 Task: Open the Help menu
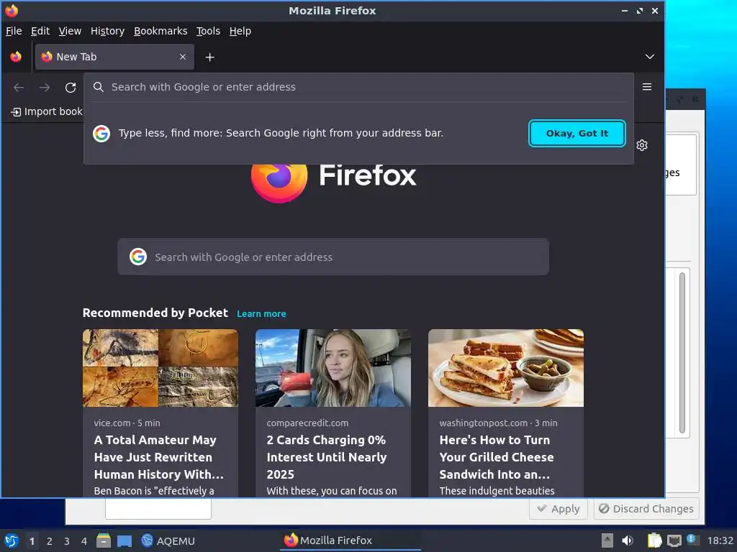point(240,31)
